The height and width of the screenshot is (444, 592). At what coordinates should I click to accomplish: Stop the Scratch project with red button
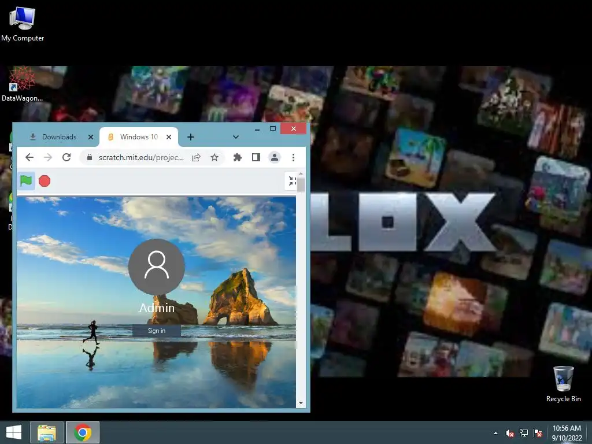[x=45, y=181]
